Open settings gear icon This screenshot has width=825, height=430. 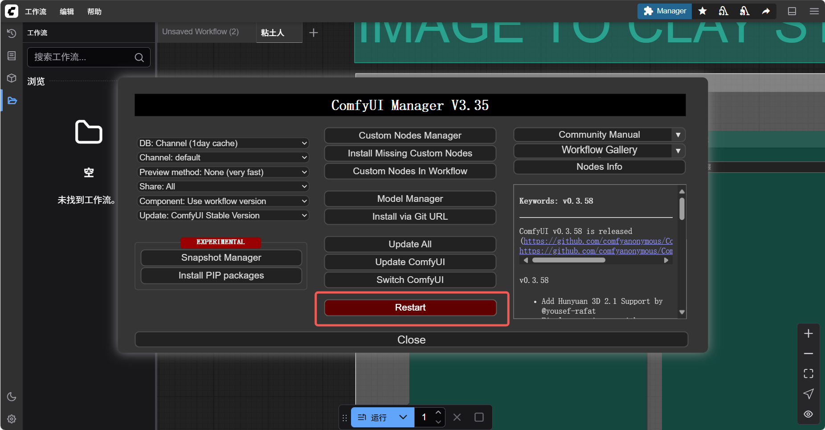tap(12, 419)
